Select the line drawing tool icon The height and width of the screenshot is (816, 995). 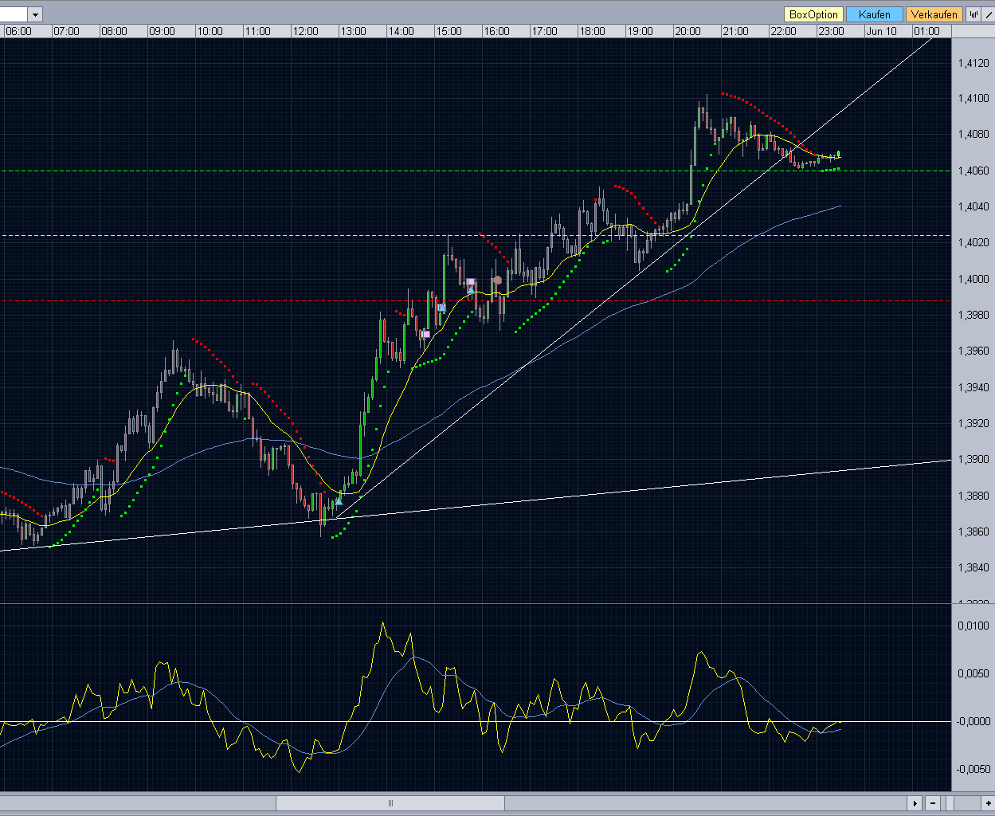pos(988,14)
